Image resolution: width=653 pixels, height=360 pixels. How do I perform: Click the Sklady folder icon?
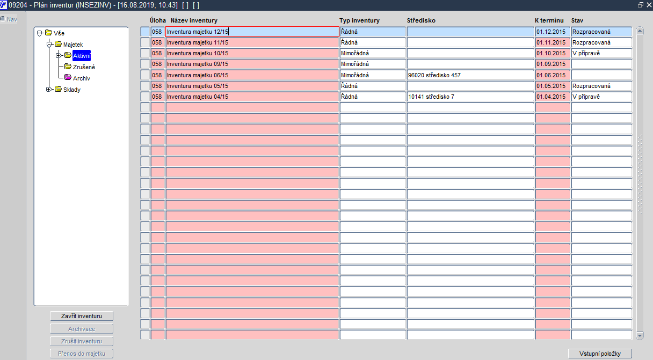[58, 89]
